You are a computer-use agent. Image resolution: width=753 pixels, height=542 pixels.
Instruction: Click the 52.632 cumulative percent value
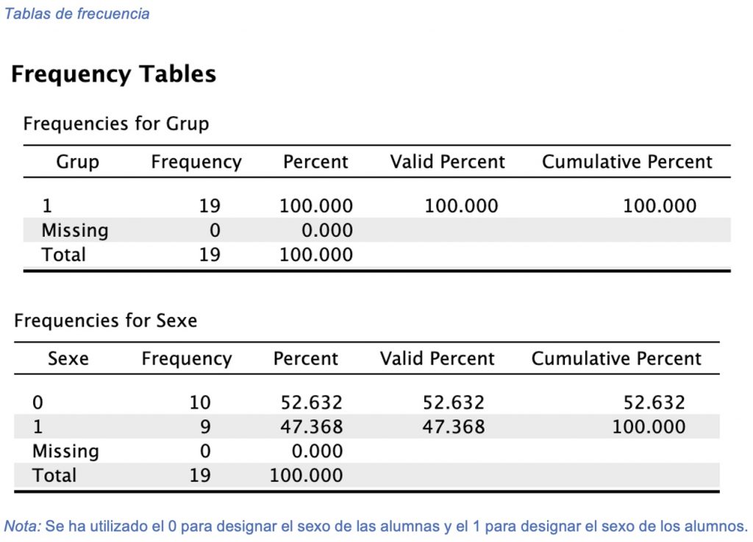click(x=654, y=403)
